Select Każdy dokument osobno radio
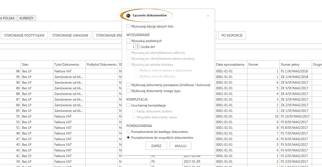The image size is (322, 167). click(134, 111)
